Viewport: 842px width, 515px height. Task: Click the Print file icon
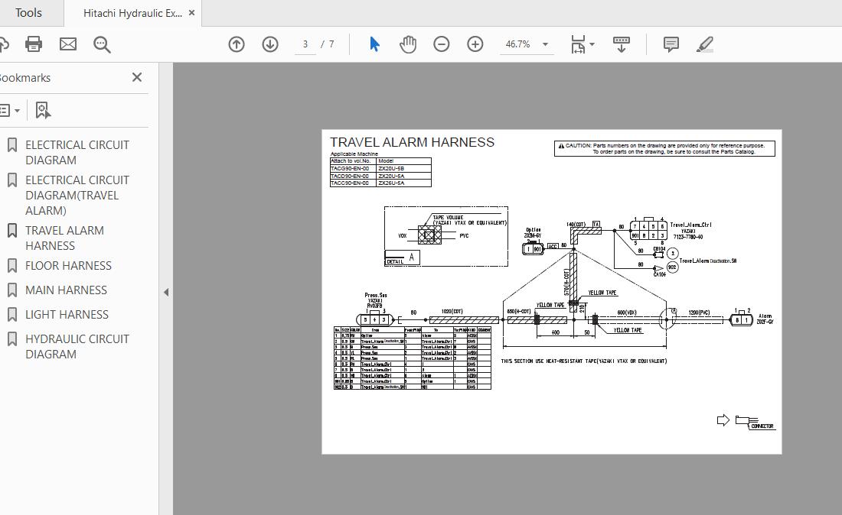point(34,44)
